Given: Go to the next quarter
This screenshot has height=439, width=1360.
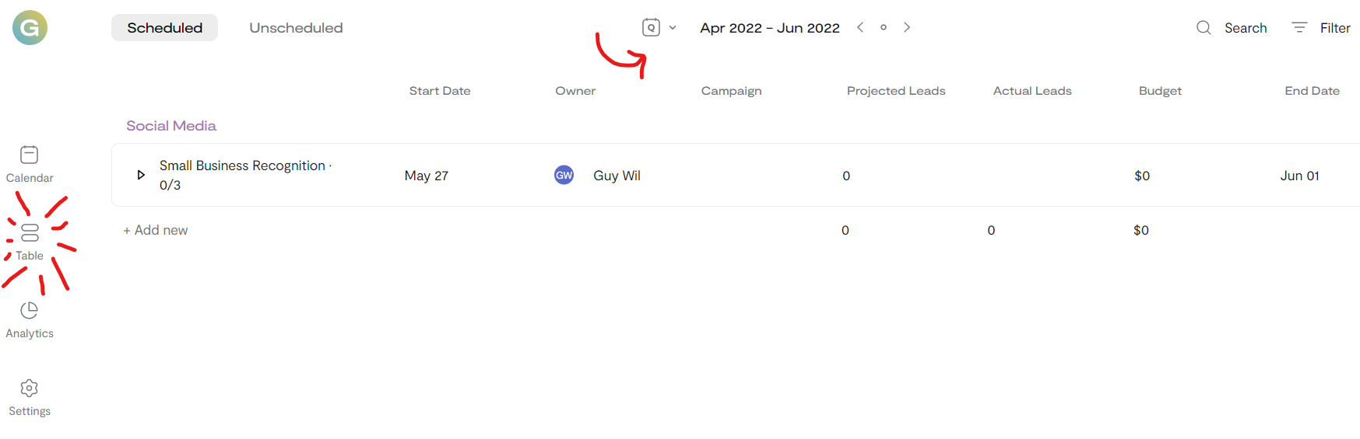Looking at the screenshot, I should [x=907, y=27].
